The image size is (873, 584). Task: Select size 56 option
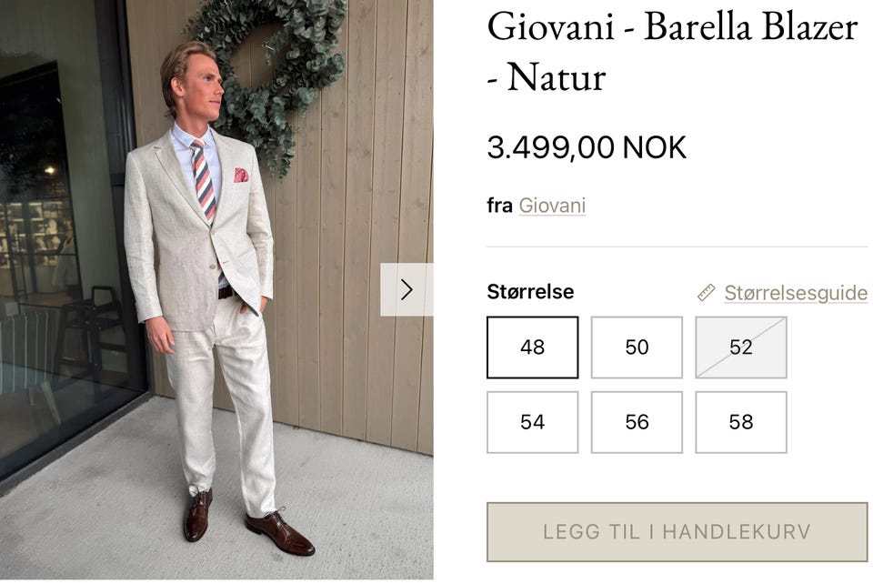click(637, 422)
